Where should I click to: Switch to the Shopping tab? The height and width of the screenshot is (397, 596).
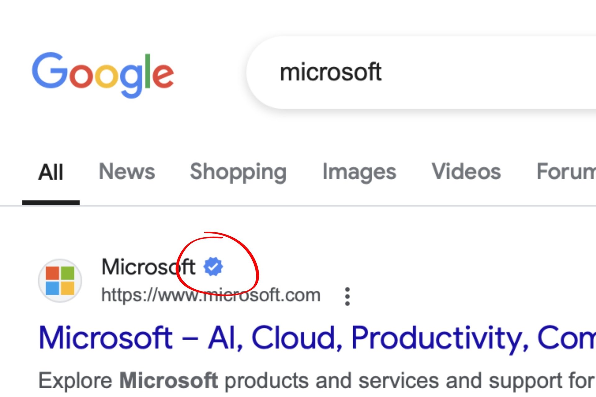[x=238, y=172]
